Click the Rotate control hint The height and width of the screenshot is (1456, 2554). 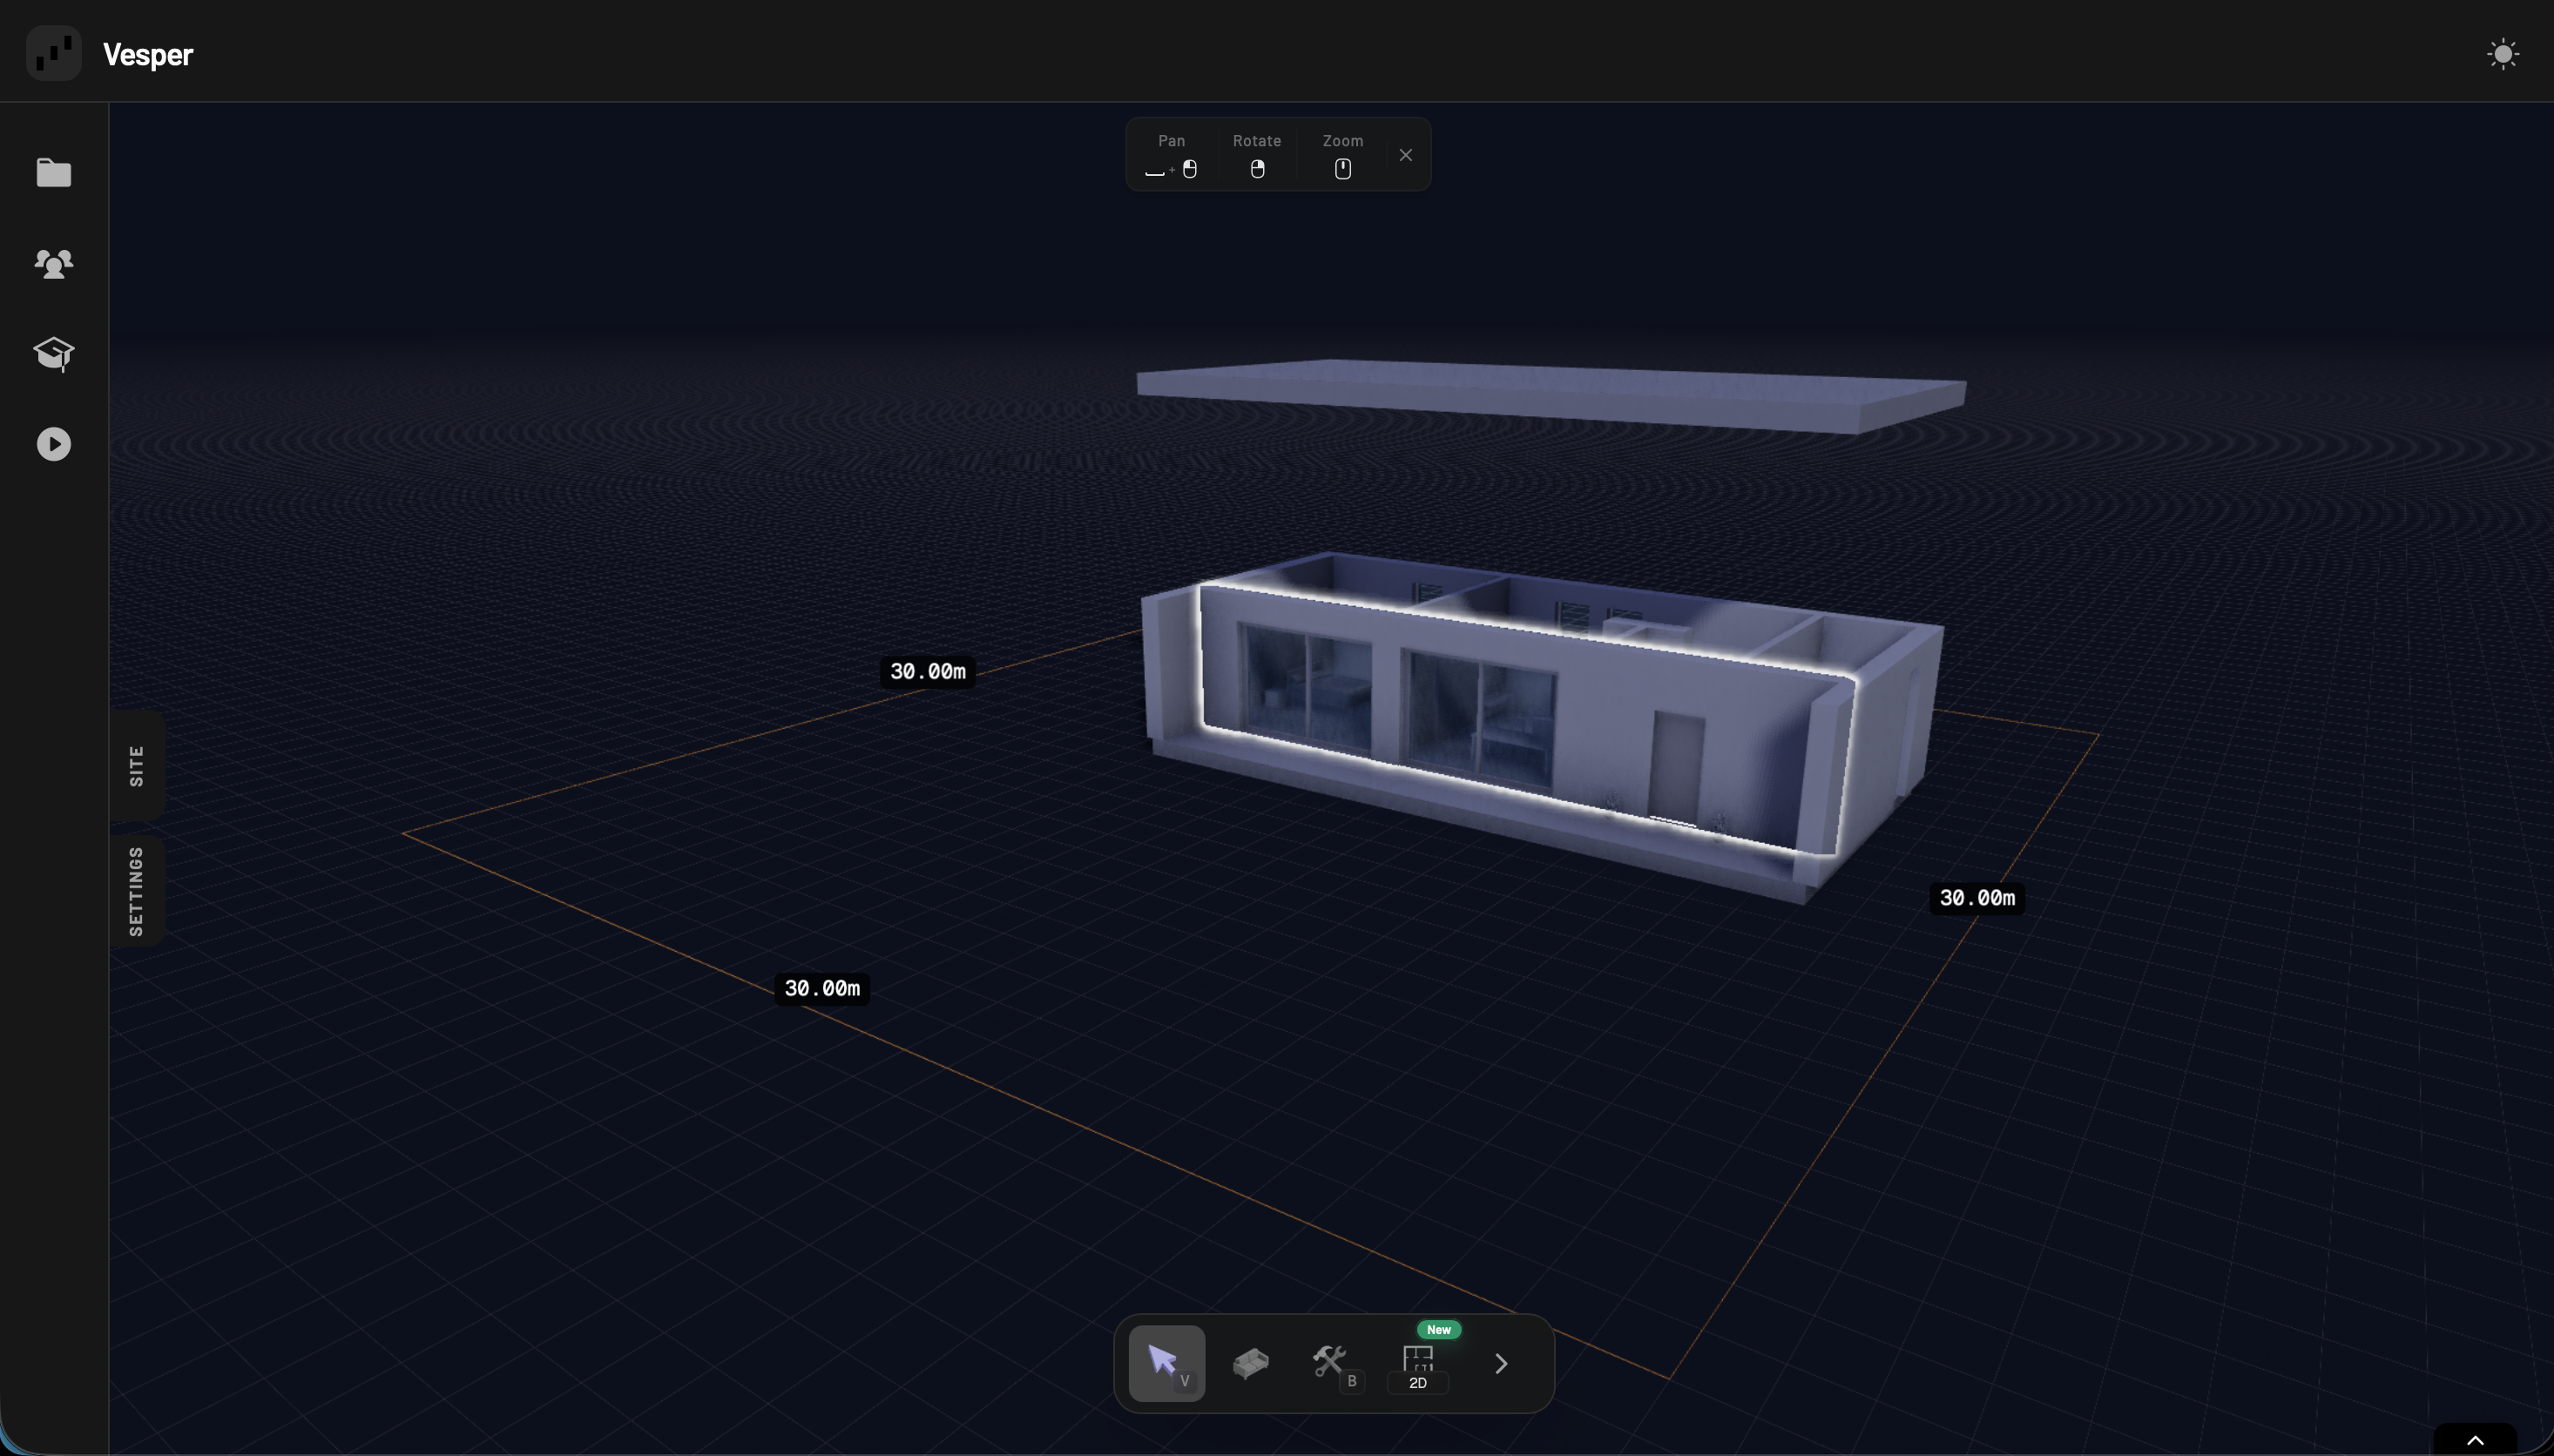pos(1256,155)
